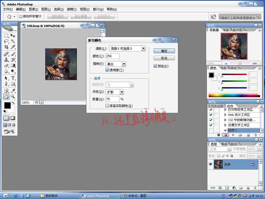Select the Lasso tool
The image size is (265, 199).
[6, 41]
